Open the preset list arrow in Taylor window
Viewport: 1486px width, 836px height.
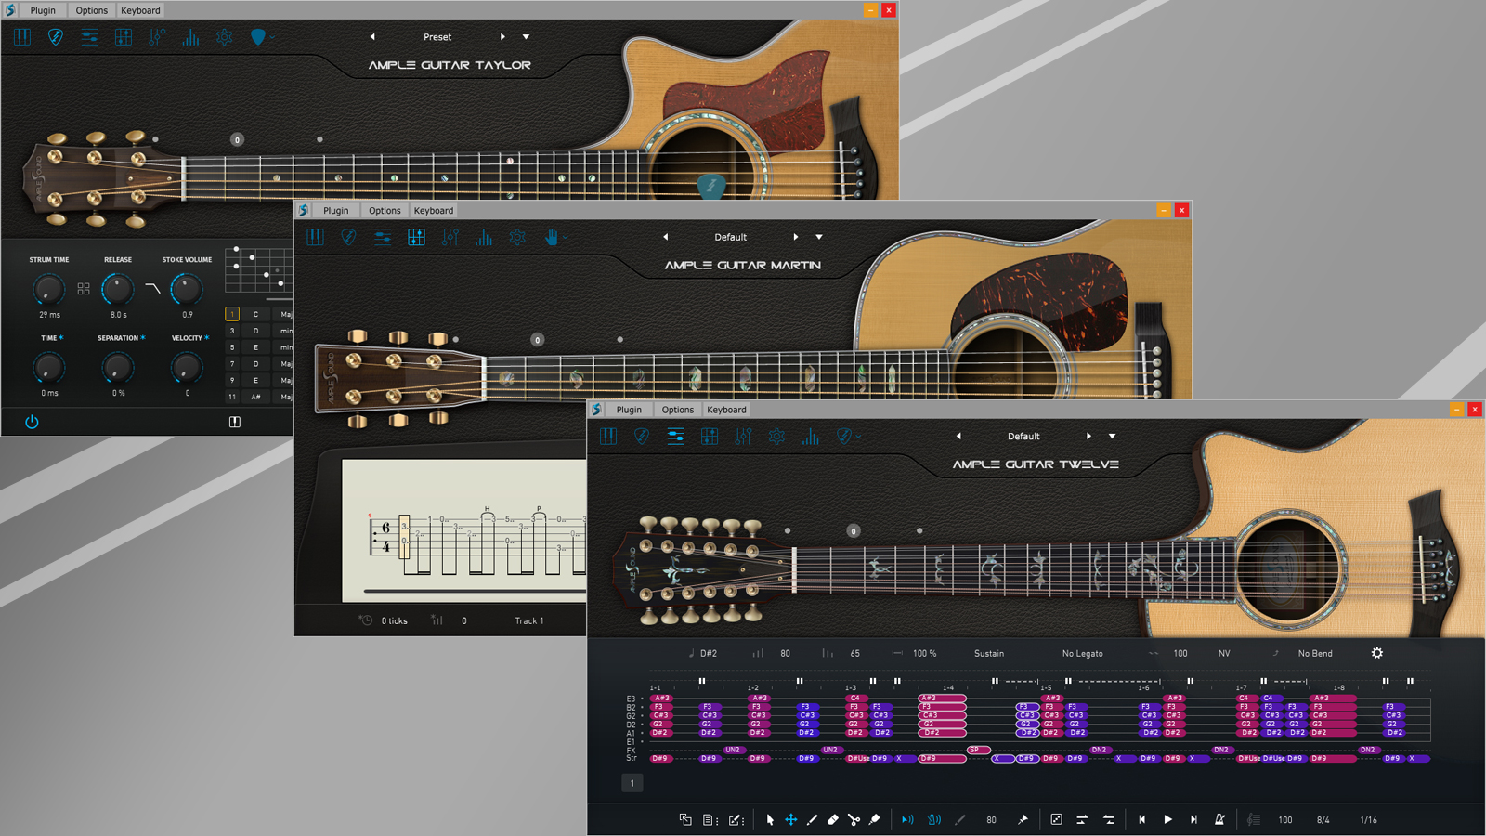click(x=526, y=37)
